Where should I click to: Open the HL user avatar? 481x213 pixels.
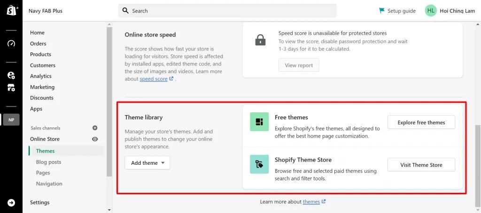pos(431,11)
